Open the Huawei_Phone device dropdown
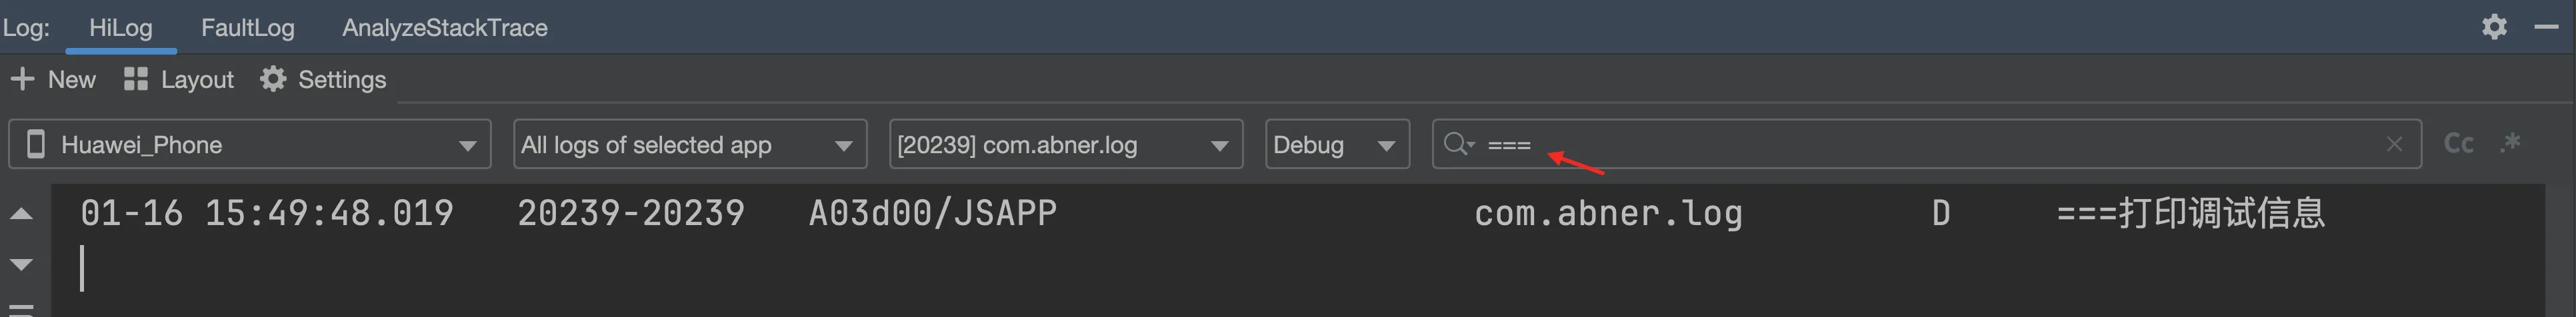The height and width of the screenshot is (317, 2576). coord(250,144)
